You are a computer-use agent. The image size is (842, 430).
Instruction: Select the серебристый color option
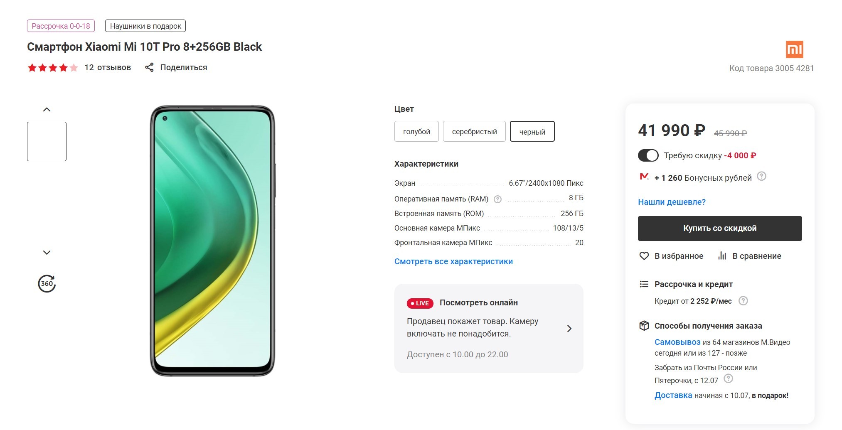pos(474,132)
